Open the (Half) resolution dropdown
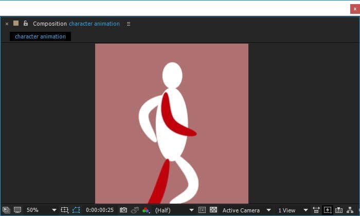 174,210
